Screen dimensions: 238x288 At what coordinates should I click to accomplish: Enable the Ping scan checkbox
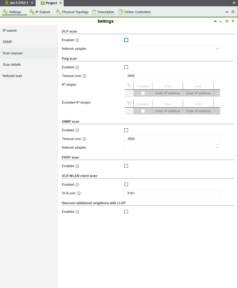[126, 67]
